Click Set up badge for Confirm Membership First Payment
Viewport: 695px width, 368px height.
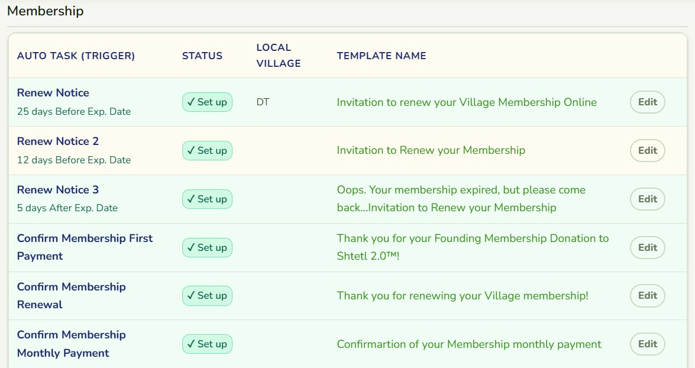pyautogui.click(x=207, y=247)
